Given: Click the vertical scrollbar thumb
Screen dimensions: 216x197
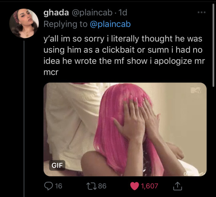Looking at the screenshot, I should pos(213,45).
